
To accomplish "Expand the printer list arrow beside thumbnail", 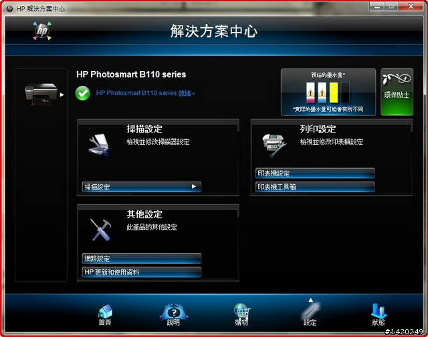I will 62,94.
